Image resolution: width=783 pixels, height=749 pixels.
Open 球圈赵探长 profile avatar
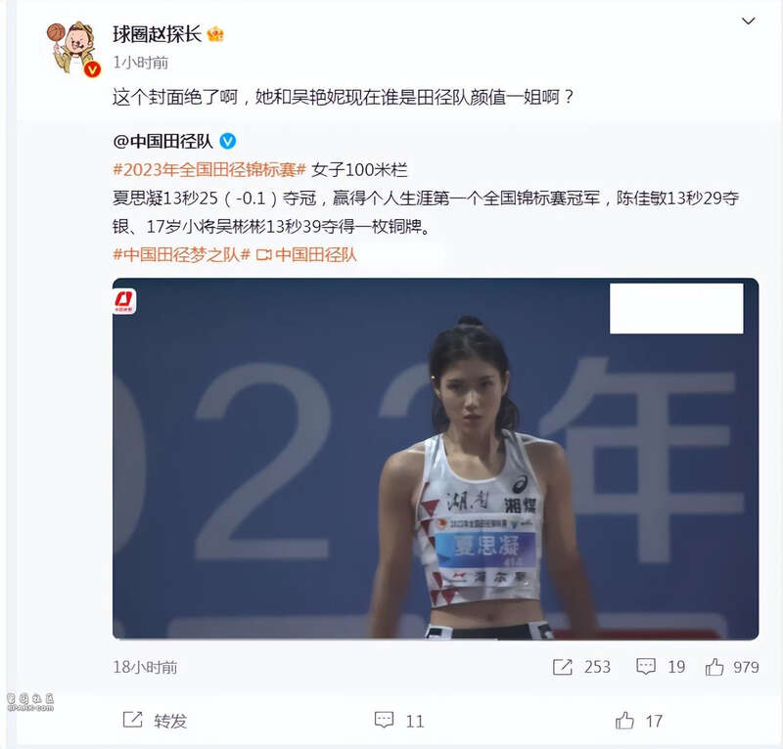(72, 48)
